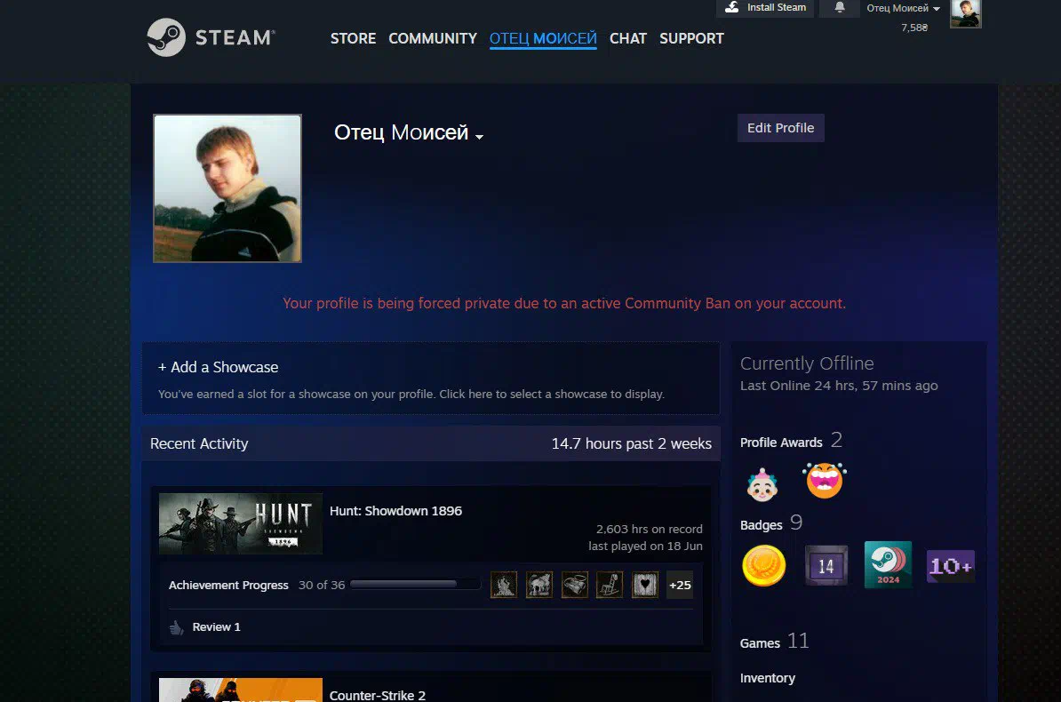Open the account dropdown Отец Моисей in header

point(904,8)
